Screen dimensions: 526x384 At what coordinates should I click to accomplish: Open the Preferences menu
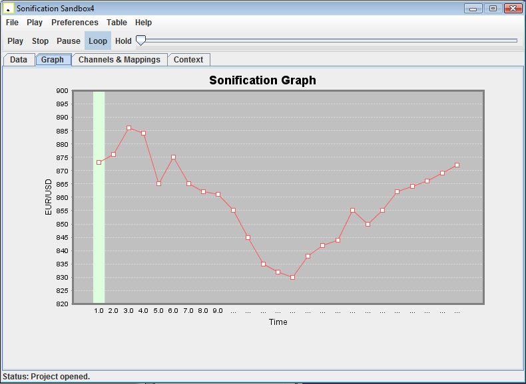click(75, 23)
